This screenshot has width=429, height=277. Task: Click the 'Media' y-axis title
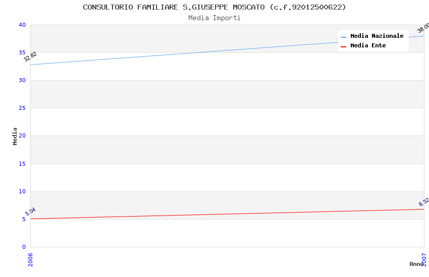point(15,136)
